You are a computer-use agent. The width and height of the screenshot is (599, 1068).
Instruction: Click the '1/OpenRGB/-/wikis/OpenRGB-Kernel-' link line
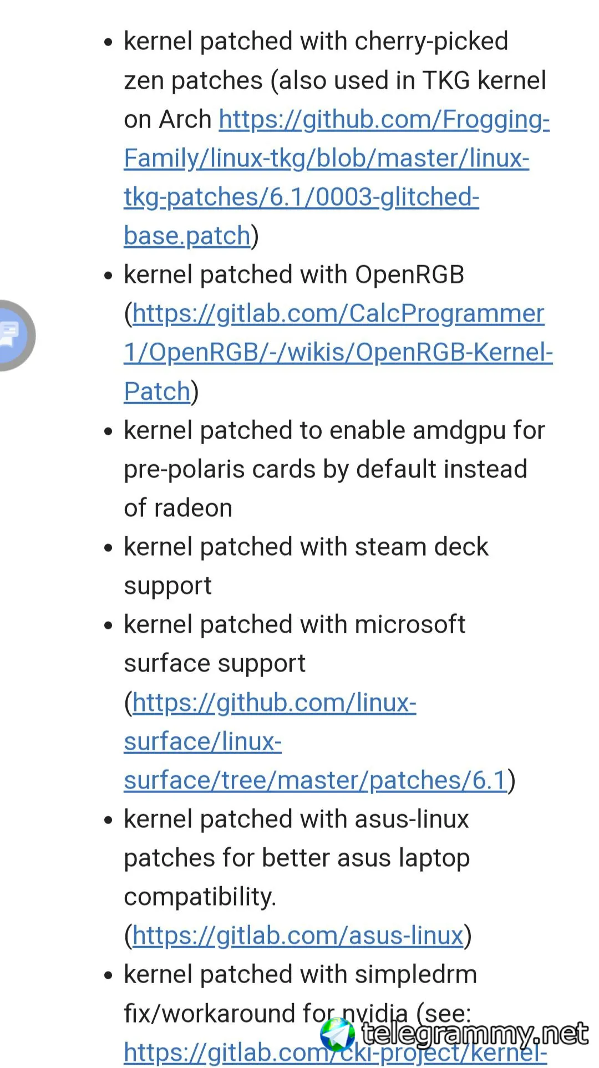pos(338,352)
